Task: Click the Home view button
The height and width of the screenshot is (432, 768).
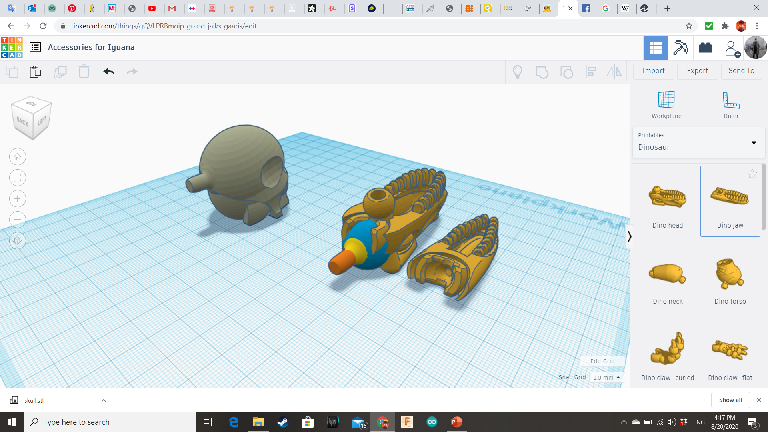Action: tap(18, 157)
